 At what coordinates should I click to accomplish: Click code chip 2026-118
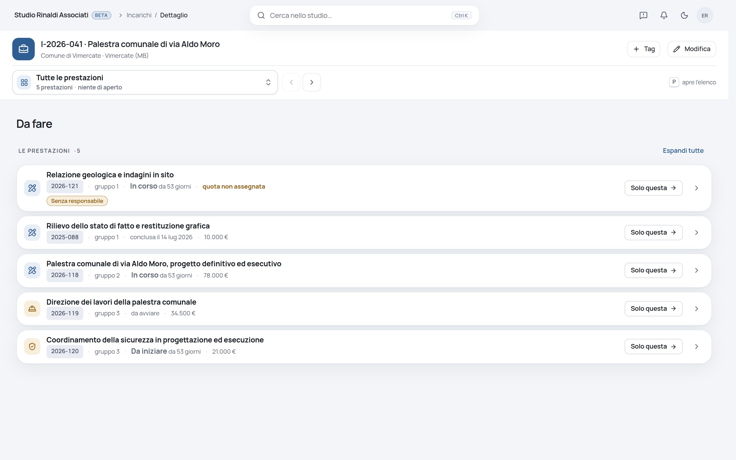point(65,275)
